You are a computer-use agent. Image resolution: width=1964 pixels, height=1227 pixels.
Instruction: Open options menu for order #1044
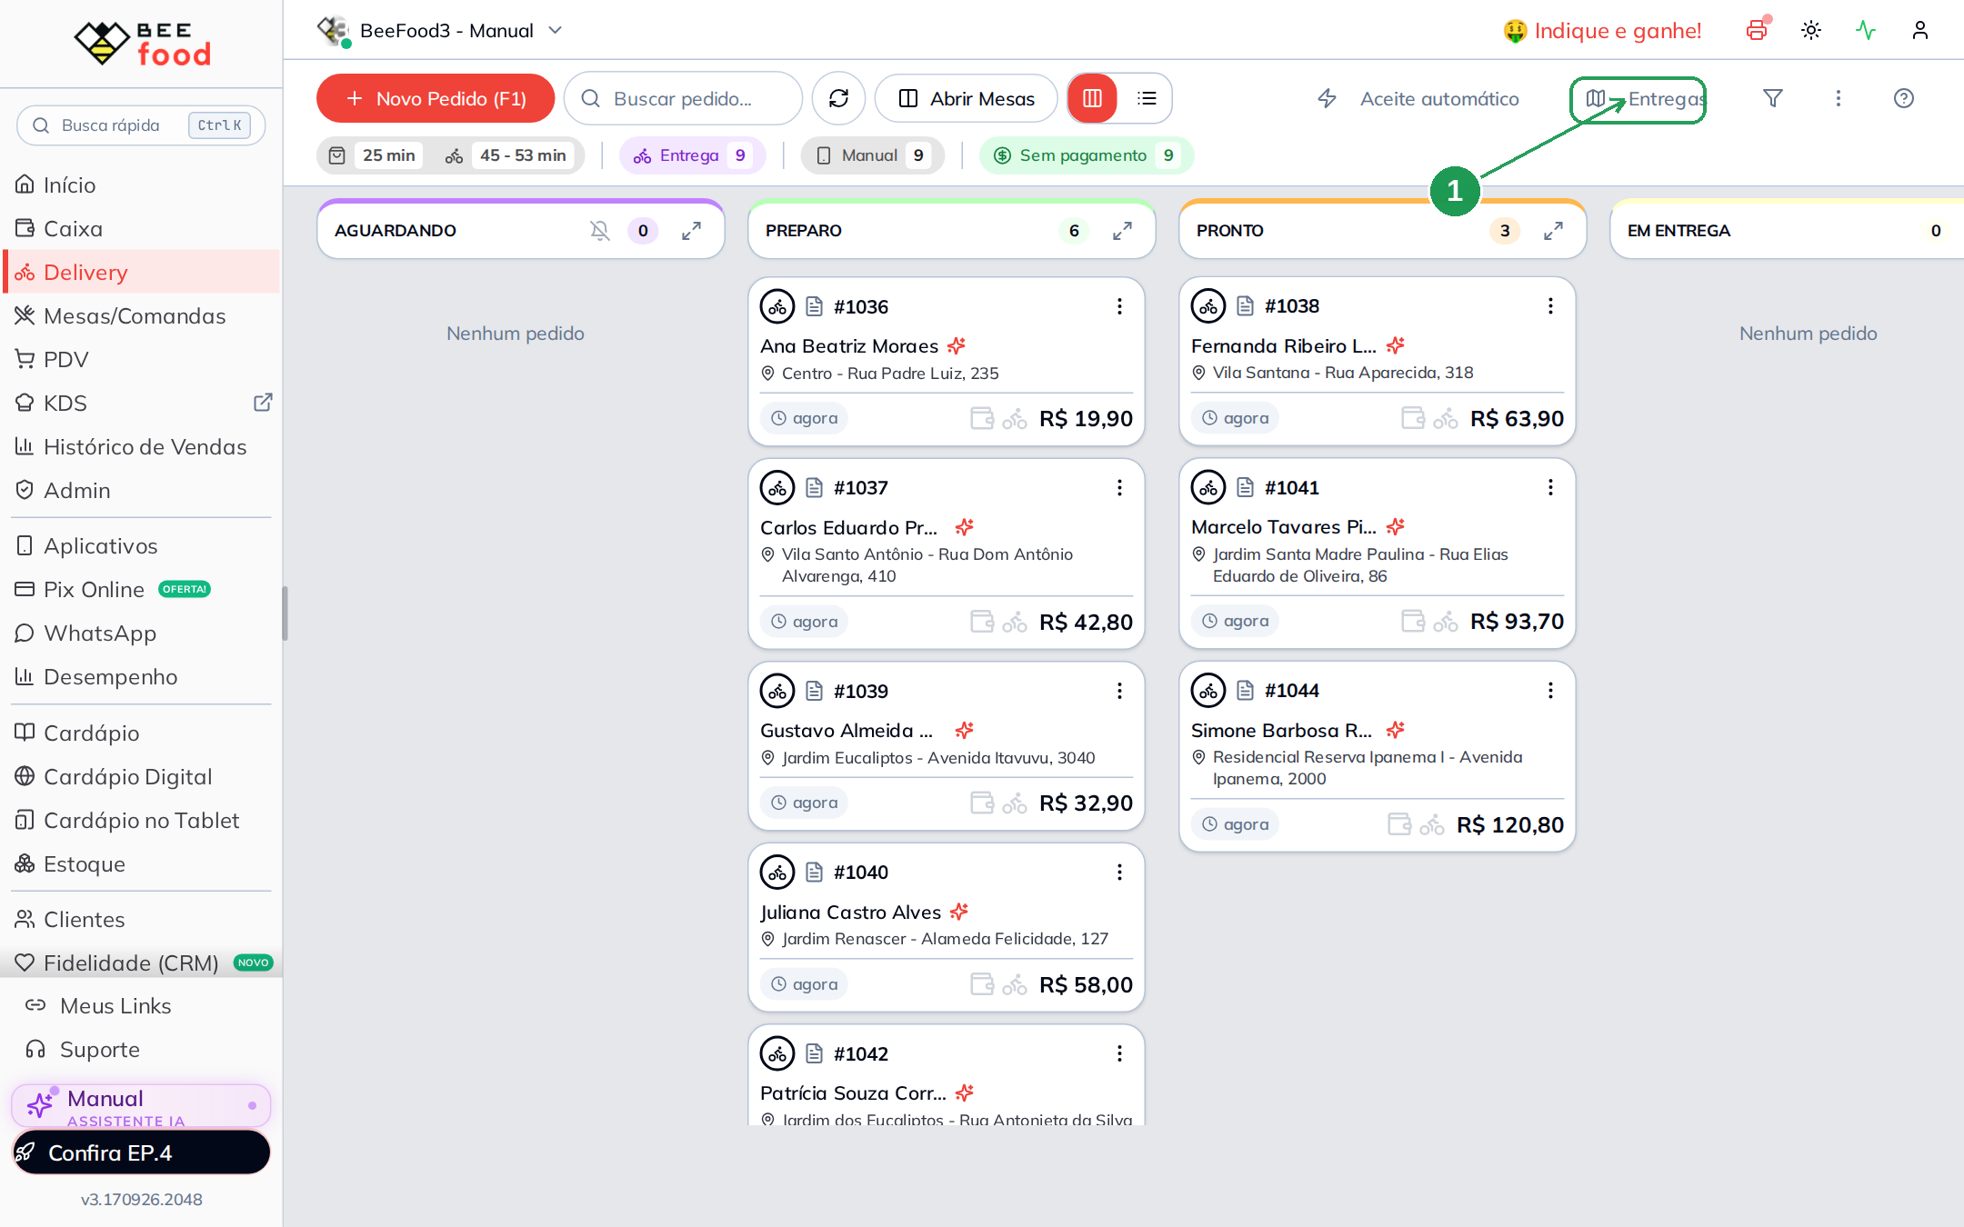[1550, 691]
